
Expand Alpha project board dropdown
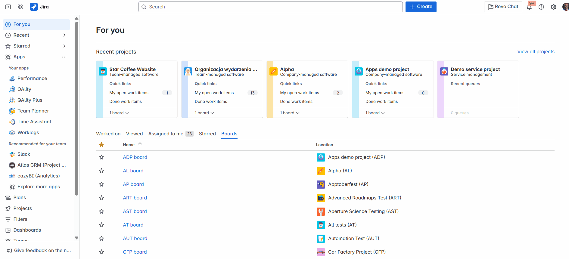290,113
